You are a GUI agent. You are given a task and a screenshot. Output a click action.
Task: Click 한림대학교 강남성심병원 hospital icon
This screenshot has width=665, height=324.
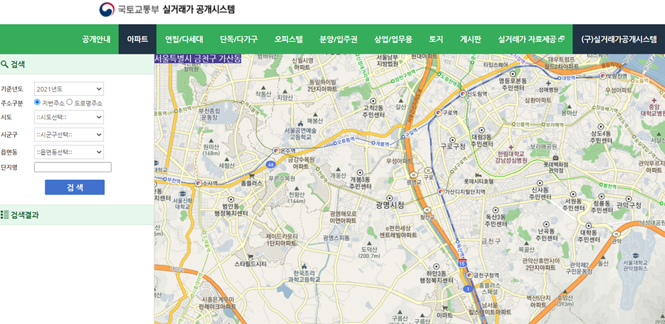tap(512, 146)
